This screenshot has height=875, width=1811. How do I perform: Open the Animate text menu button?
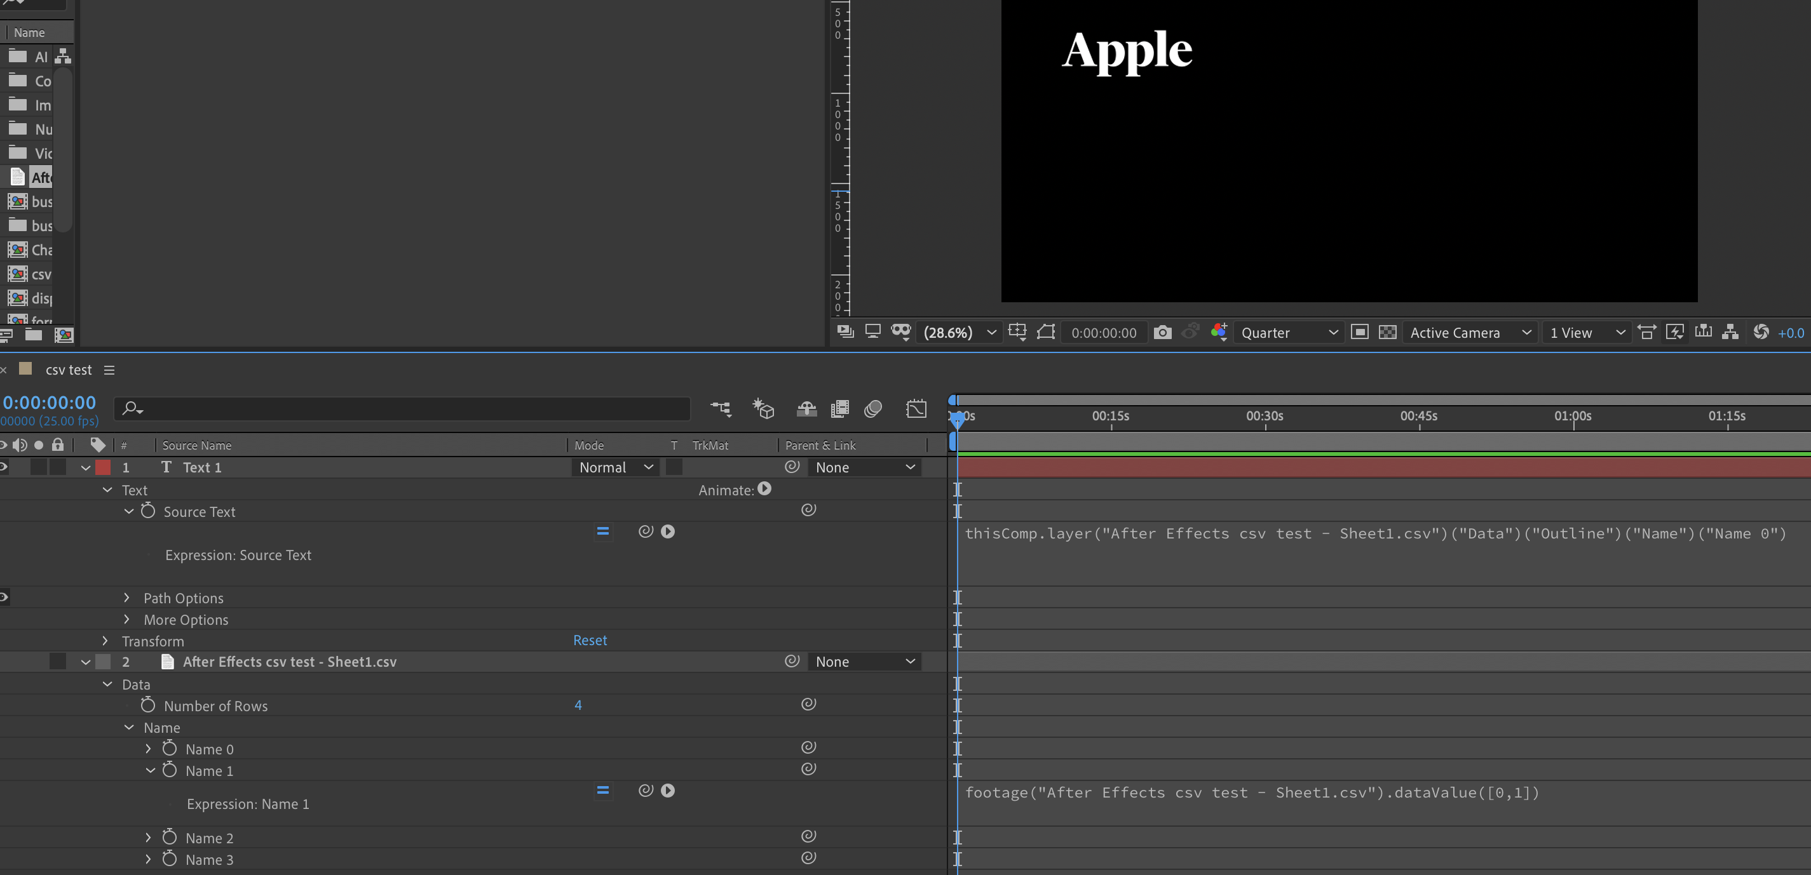pos(765,489)
